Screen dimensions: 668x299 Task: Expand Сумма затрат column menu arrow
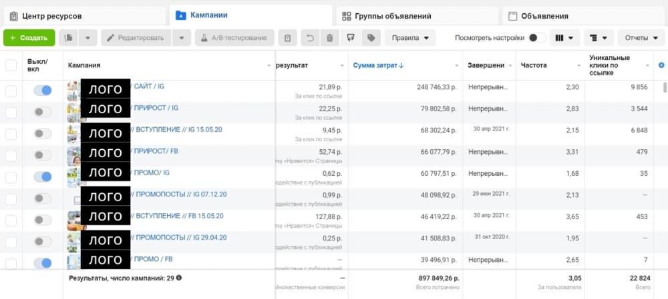(457, 66)
